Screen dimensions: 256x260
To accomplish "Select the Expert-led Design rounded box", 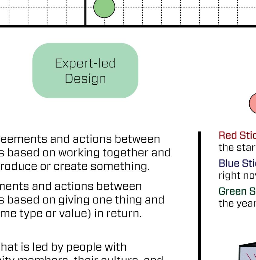I will (x=85, y=71).
